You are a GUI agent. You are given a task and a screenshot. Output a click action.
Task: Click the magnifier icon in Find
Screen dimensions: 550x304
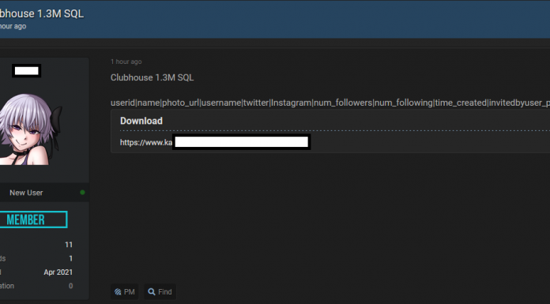[x=152, y=291]
